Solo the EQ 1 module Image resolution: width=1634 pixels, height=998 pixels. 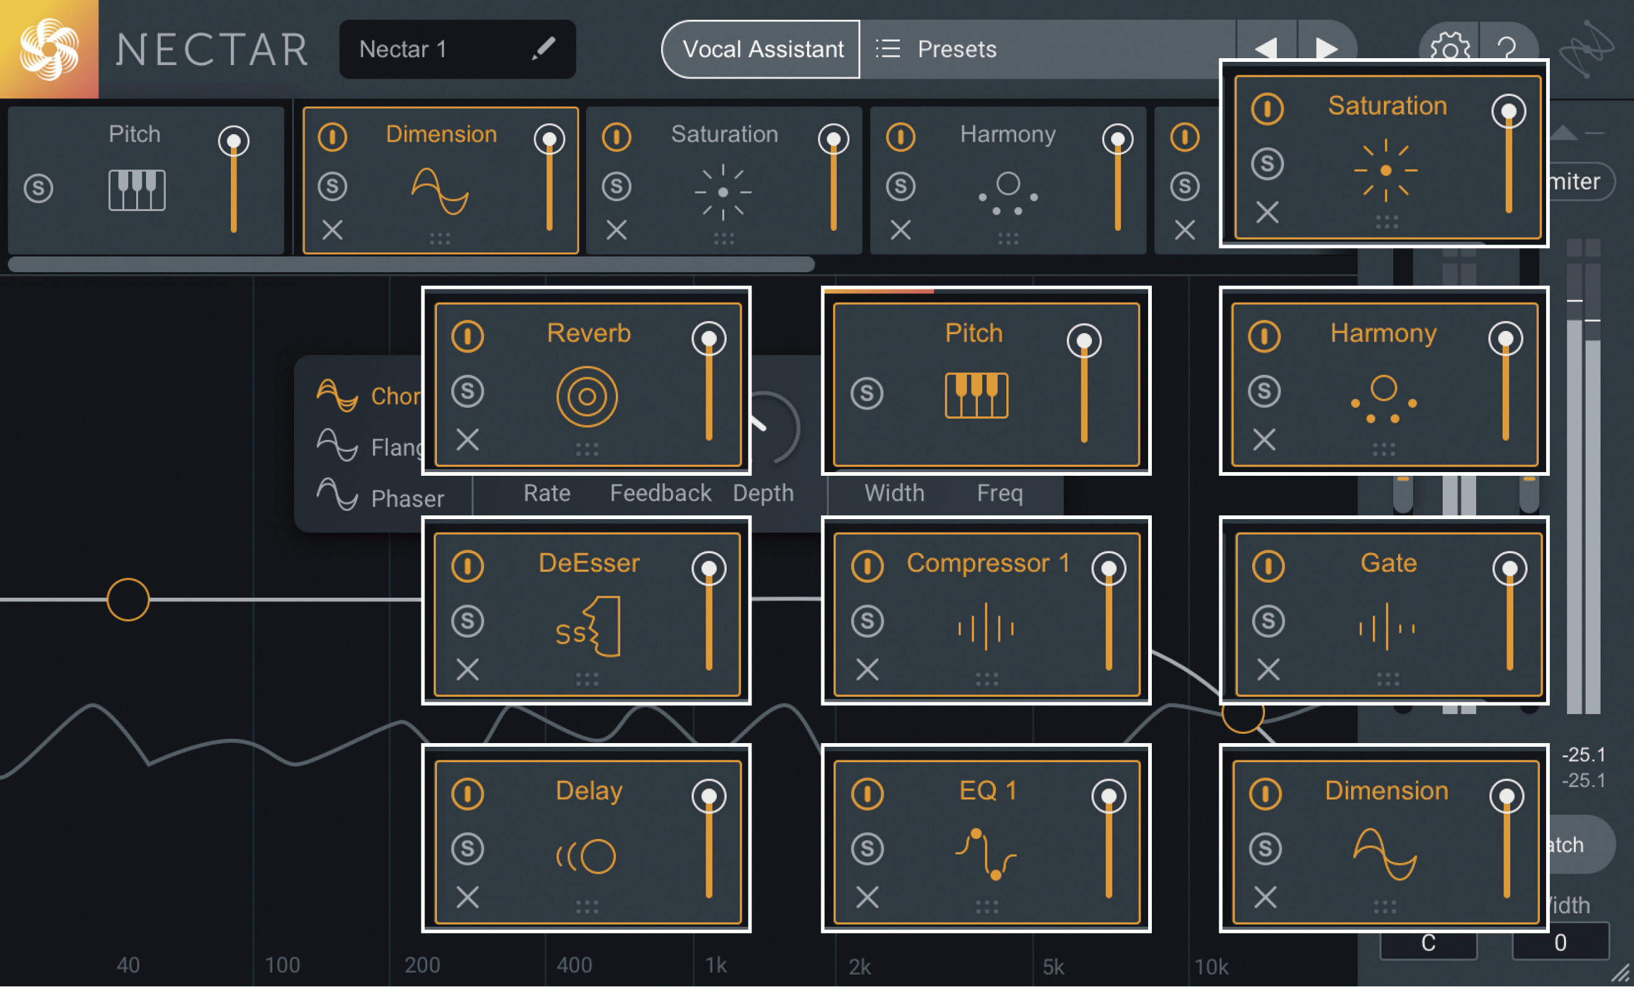click(867, 849)
